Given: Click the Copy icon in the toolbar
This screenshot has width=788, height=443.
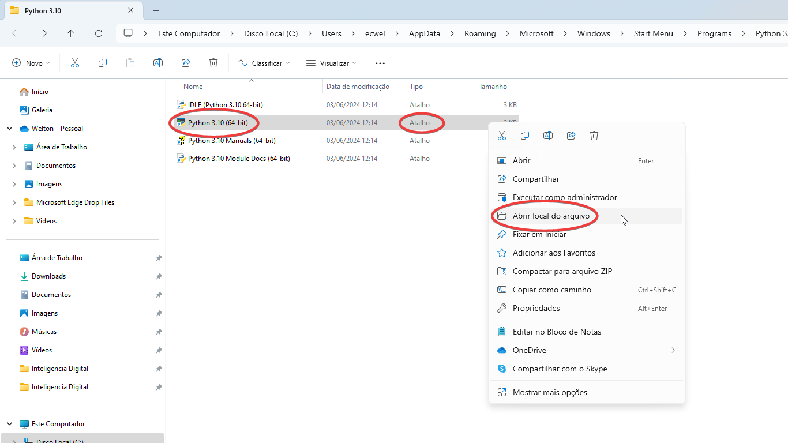Looking at the screenshot, I should click(x=103, y=63).
